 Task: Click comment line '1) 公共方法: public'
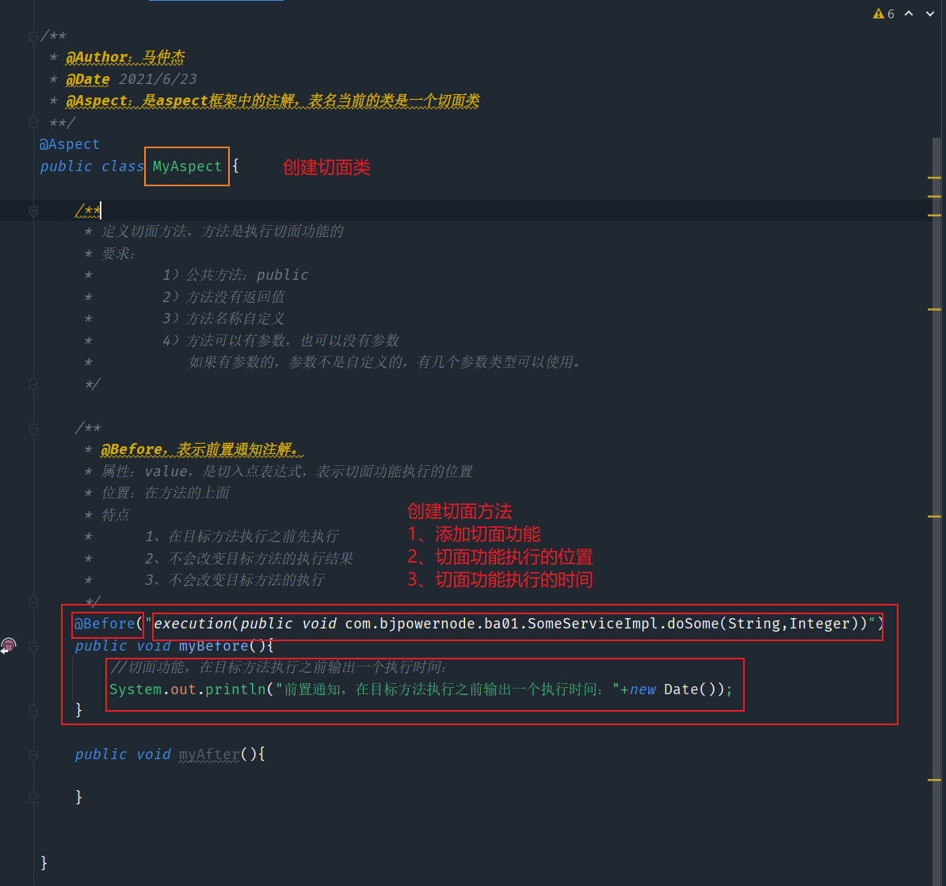pos(235,275)
